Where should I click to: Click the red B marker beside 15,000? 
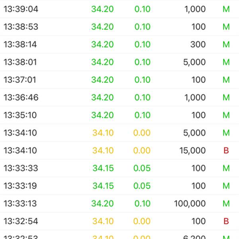226,151
